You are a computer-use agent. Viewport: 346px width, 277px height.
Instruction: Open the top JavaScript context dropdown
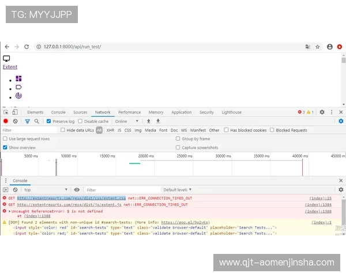tap(45, 189)
